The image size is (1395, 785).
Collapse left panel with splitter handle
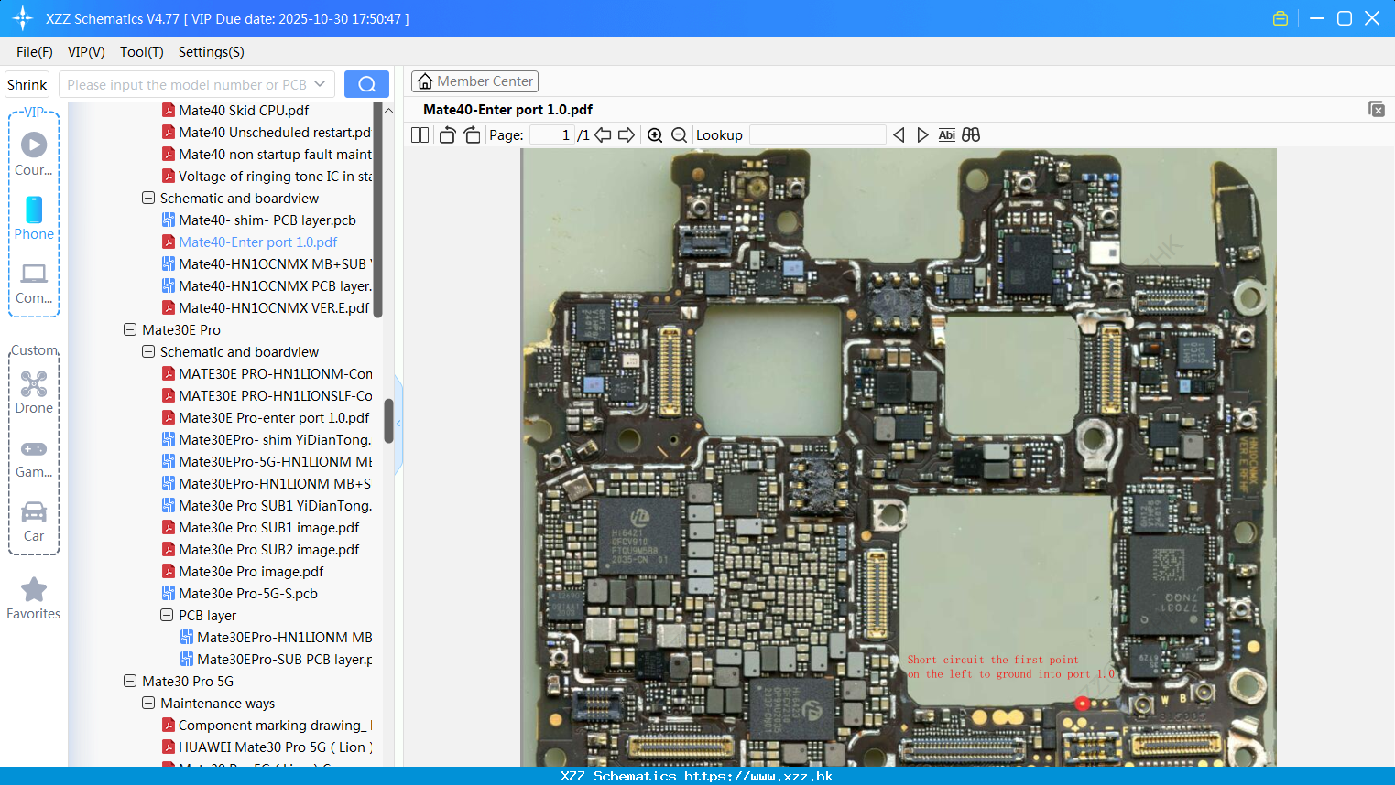(398, 424)
